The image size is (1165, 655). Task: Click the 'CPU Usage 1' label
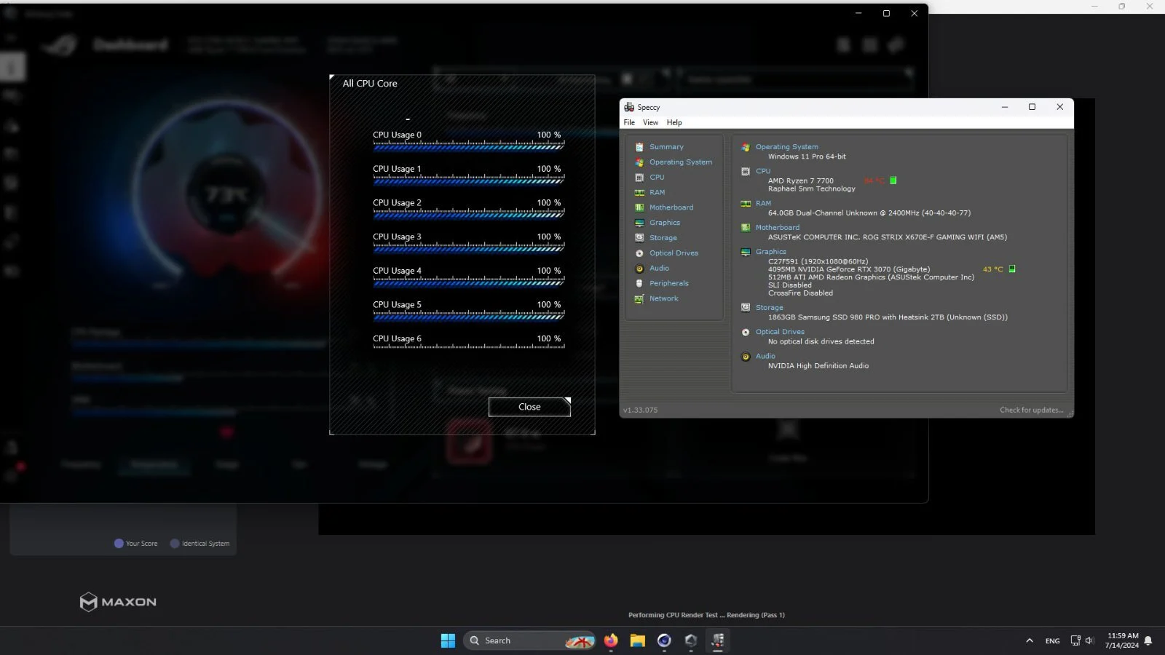point(397,169)
